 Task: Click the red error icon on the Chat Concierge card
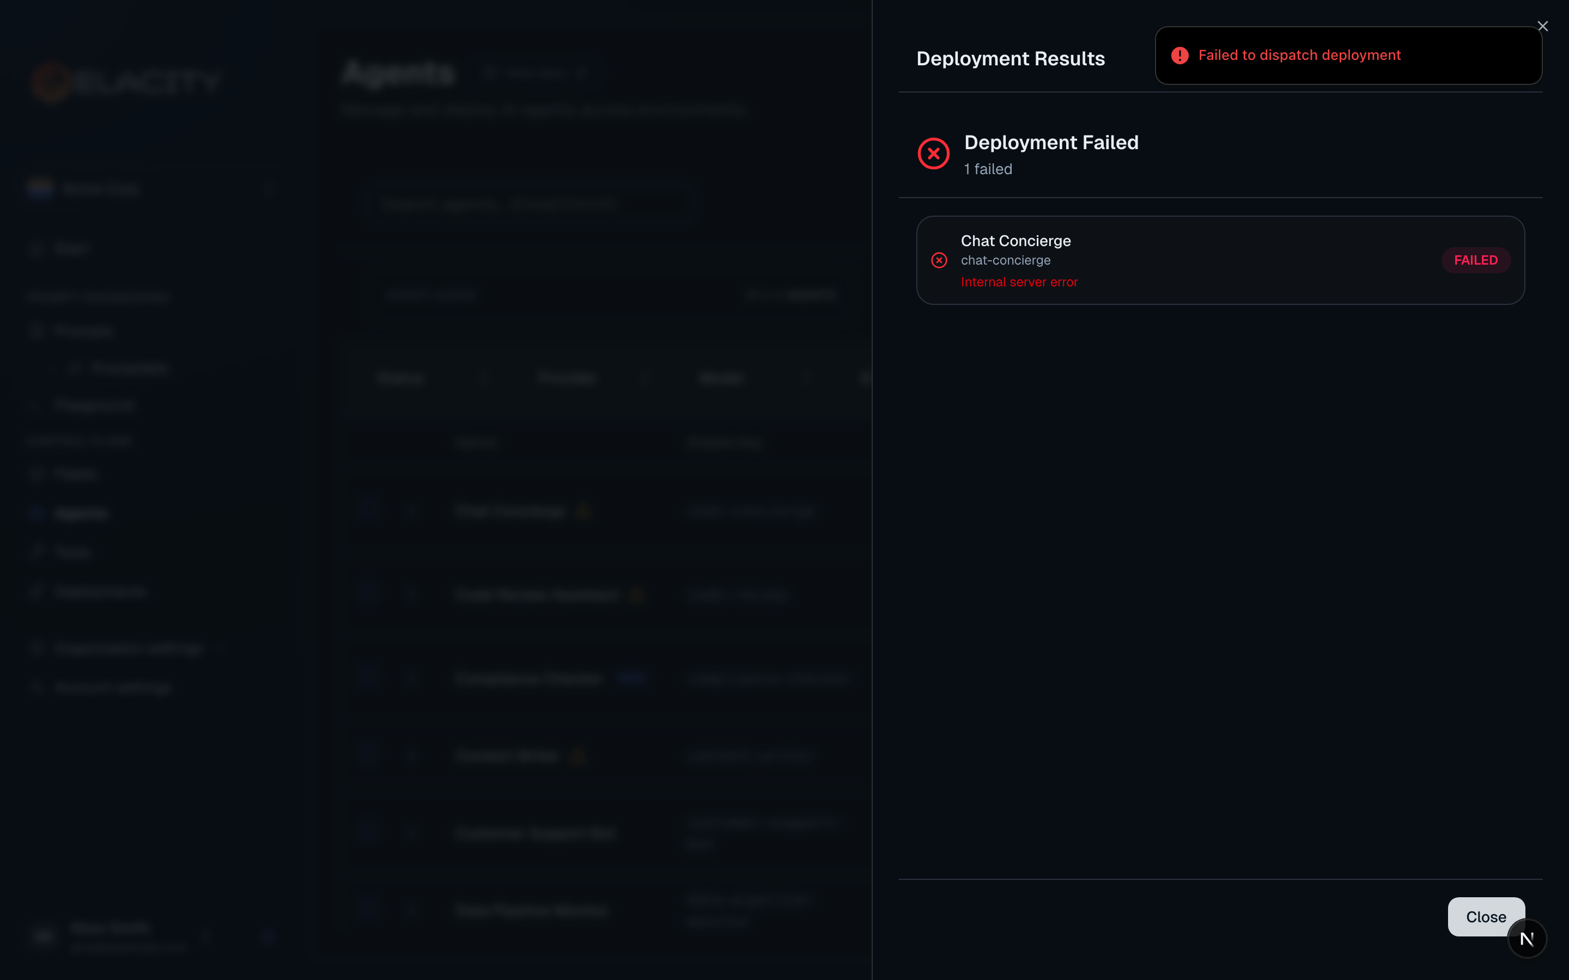(939, 260)
